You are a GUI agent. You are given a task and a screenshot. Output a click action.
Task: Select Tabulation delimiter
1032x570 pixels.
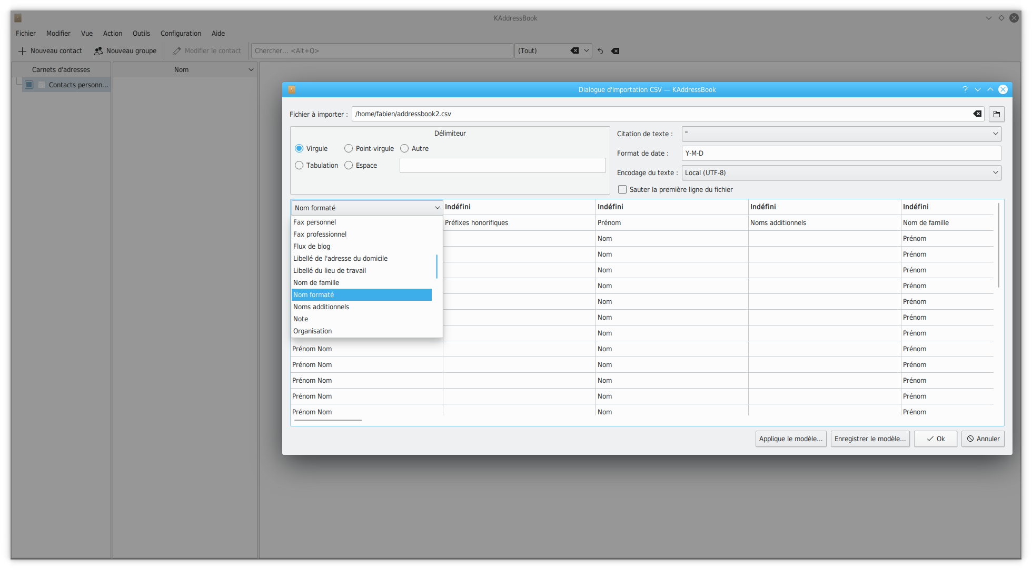pos(299,166)
